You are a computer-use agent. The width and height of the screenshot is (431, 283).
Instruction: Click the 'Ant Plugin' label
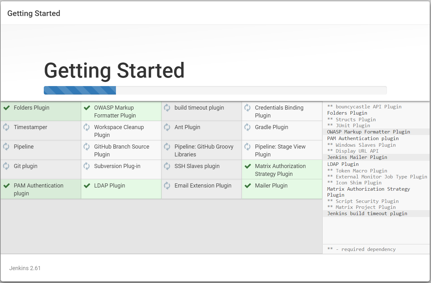pyautogui.click(x=187, y=127)
